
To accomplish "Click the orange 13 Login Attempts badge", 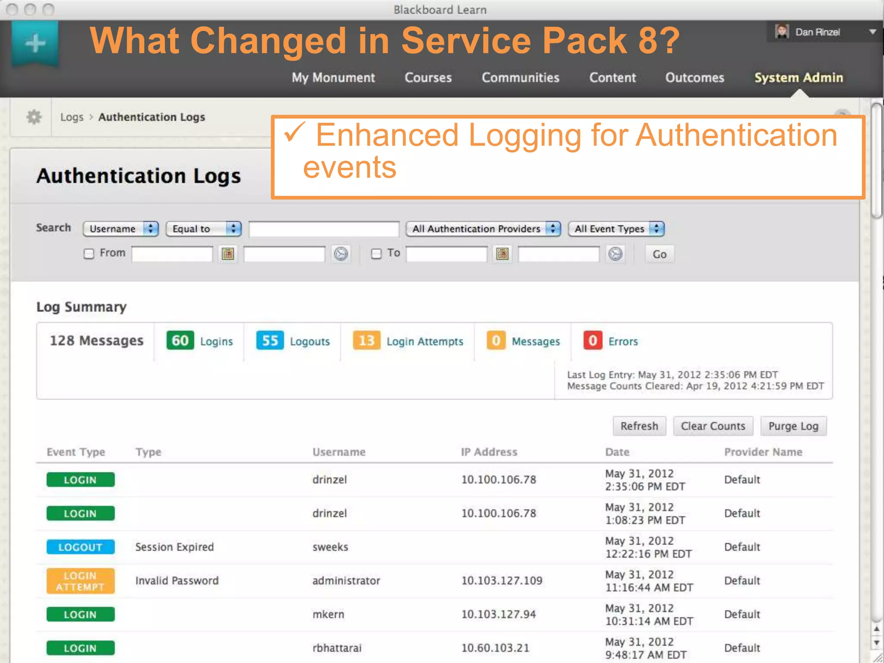I will click(366, 341).
